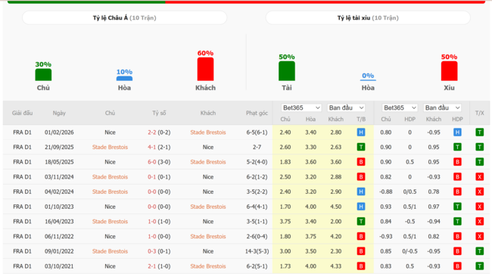Viewport: 492px width, 280px height.
Task: Open Stade Brestois link in 01/02/2026 row
Action: 208,132
